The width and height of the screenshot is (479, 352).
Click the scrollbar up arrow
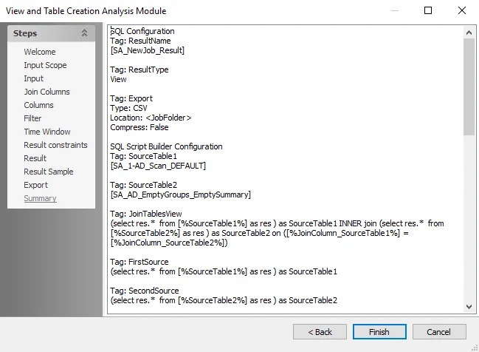point(469,33)
